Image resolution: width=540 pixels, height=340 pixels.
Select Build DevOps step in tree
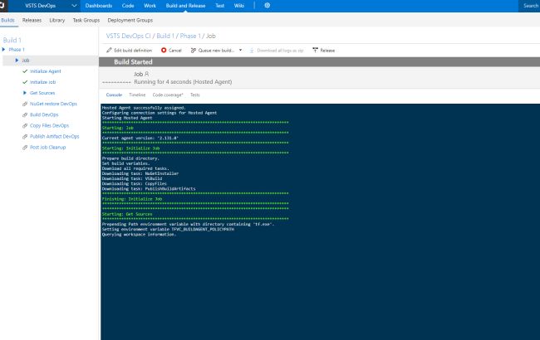click(x=44, y=114)
